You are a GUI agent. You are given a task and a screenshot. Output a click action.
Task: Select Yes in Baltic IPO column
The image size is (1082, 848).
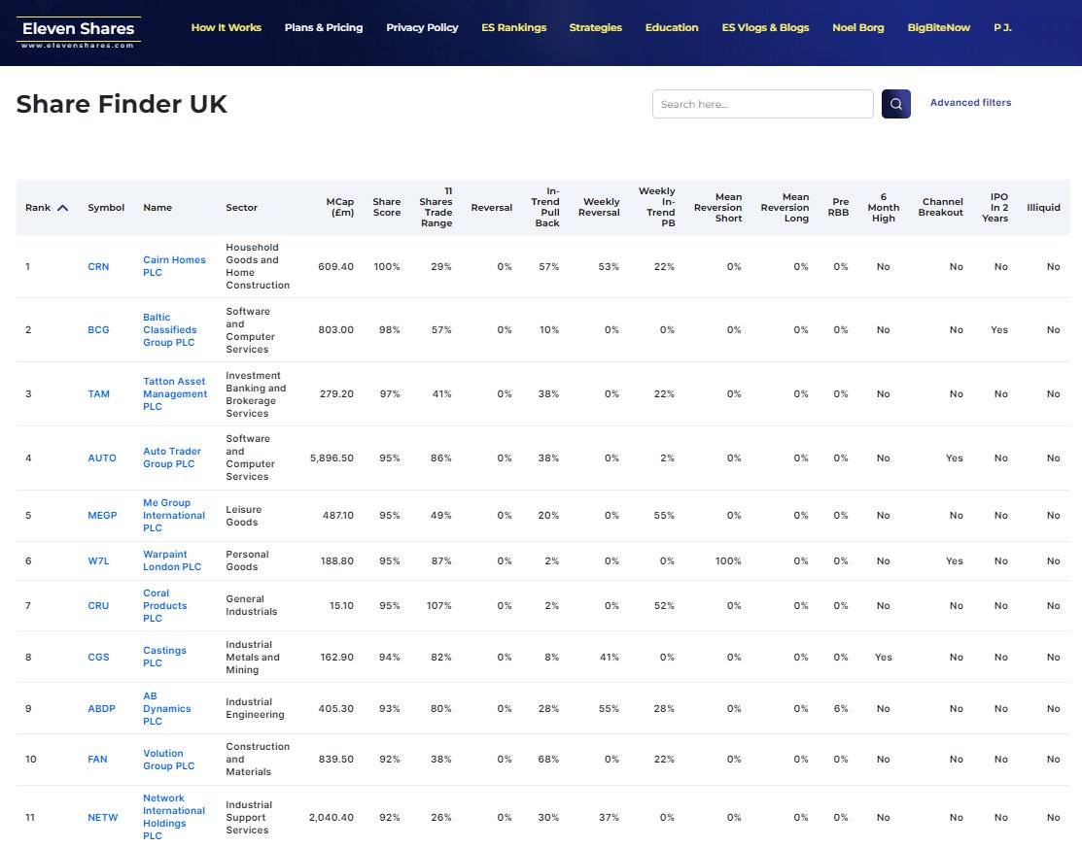[999, 330]
